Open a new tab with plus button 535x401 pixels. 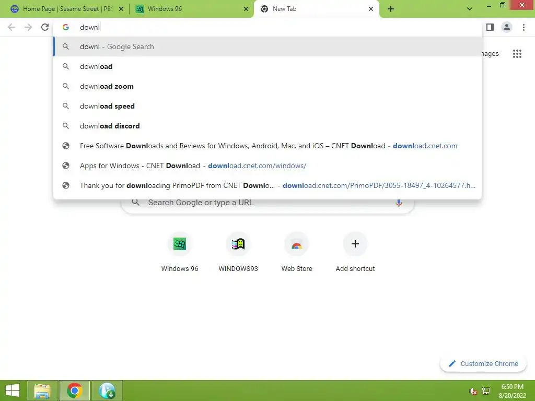coord(391,9)
